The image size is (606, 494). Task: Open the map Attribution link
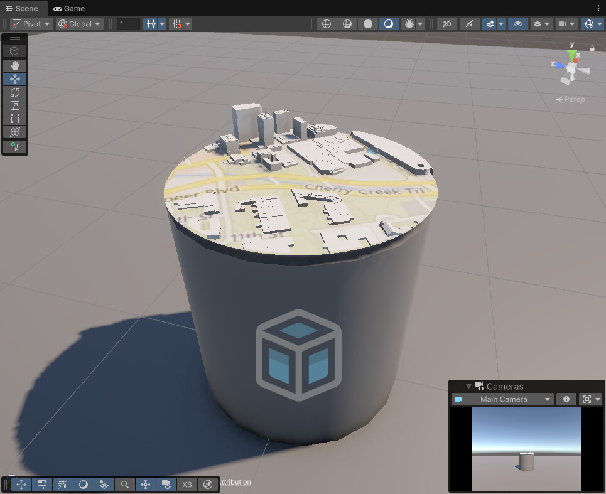235,481
